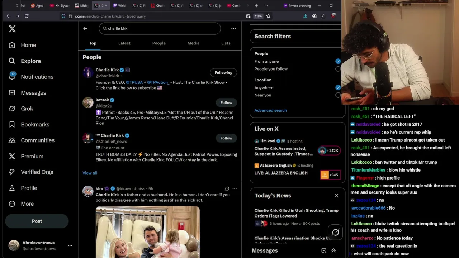Open browser downloads arrow icon
Screen dimensions: 459x258
(x=305, y=16)
